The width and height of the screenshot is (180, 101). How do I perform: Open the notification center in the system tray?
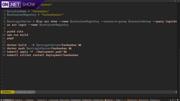[177, 100]
